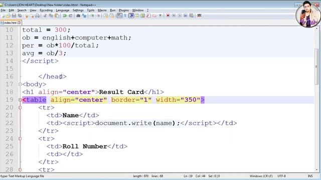Close the index.html tab with its X
This screenshot has width=321, height=180.
(x=19, y=22)
